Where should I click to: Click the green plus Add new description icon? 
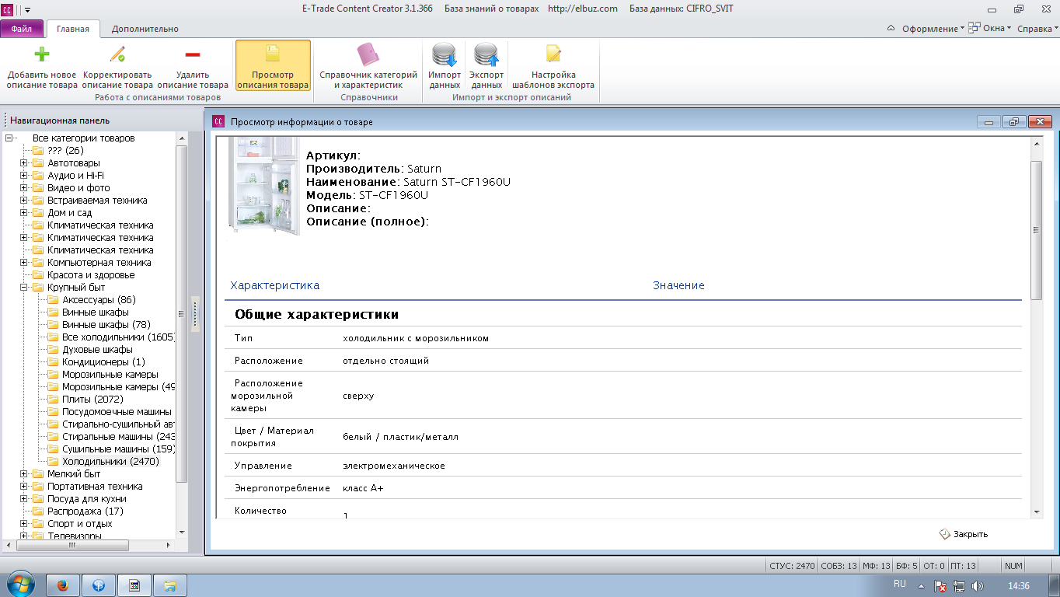click(42, 54)
